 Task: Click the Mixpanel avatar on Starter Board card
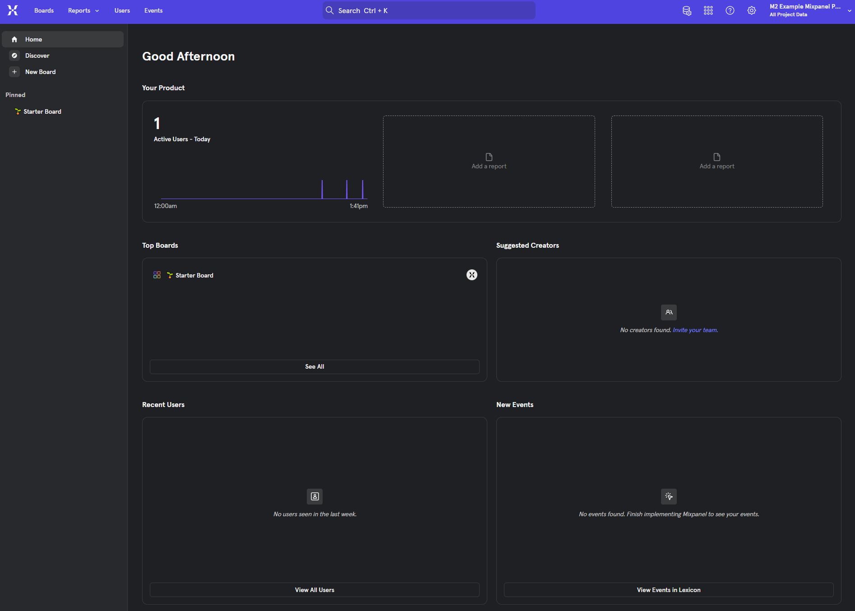pyautogui.click(x=472, y=275)
